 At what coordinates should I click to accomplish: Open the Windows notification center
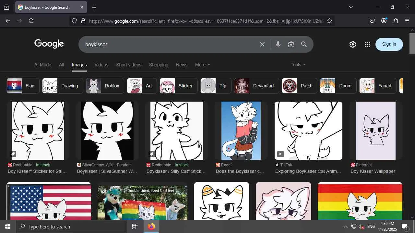coord(405,227)
